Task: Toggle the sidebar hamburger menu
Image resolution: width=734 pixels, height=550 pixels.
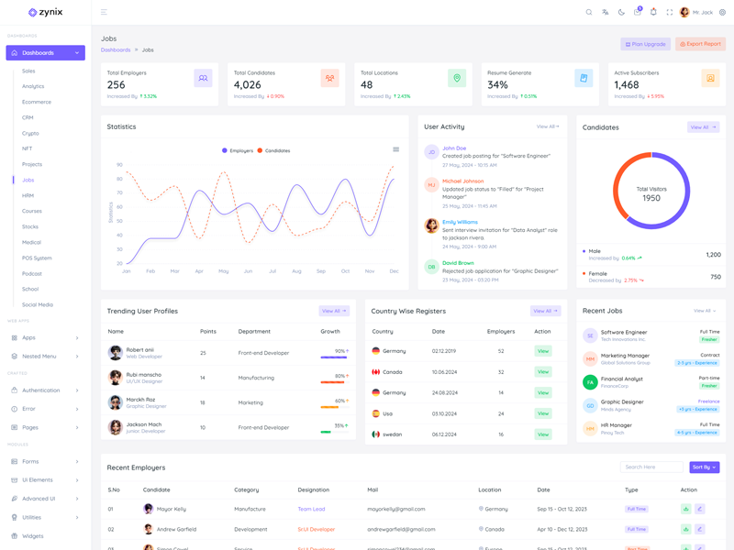Action: pyautogui.click(x=104, y=12)
